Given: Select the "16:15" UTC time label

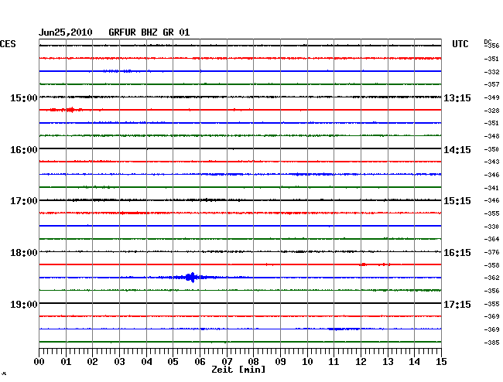Looking at the screenshot, I should tap(457, 253).
